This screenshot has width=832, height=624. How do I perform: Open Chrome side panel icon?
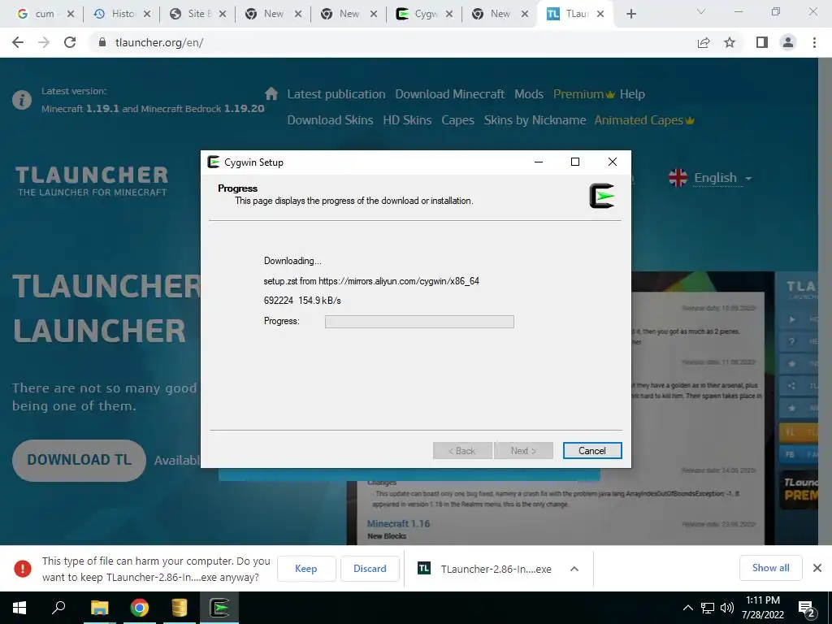[x=762, y=42]
